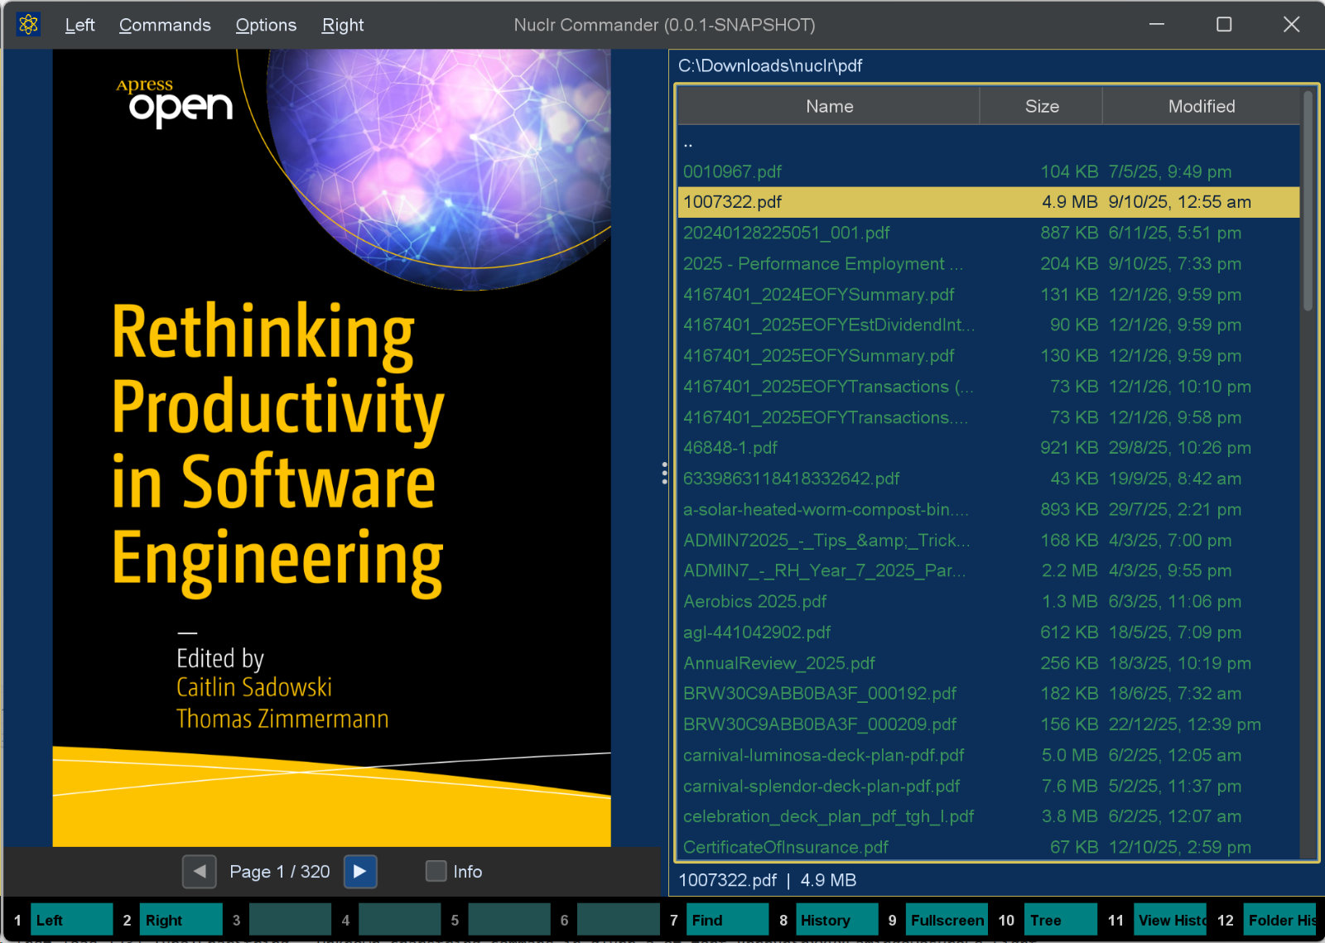Select file 20240128225051_001.pdf
The image size is (1325, 943).
[989, 233]
